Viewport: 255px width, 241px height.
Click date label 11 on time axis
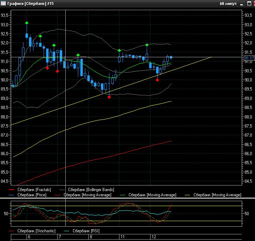(x=123, y=237)
